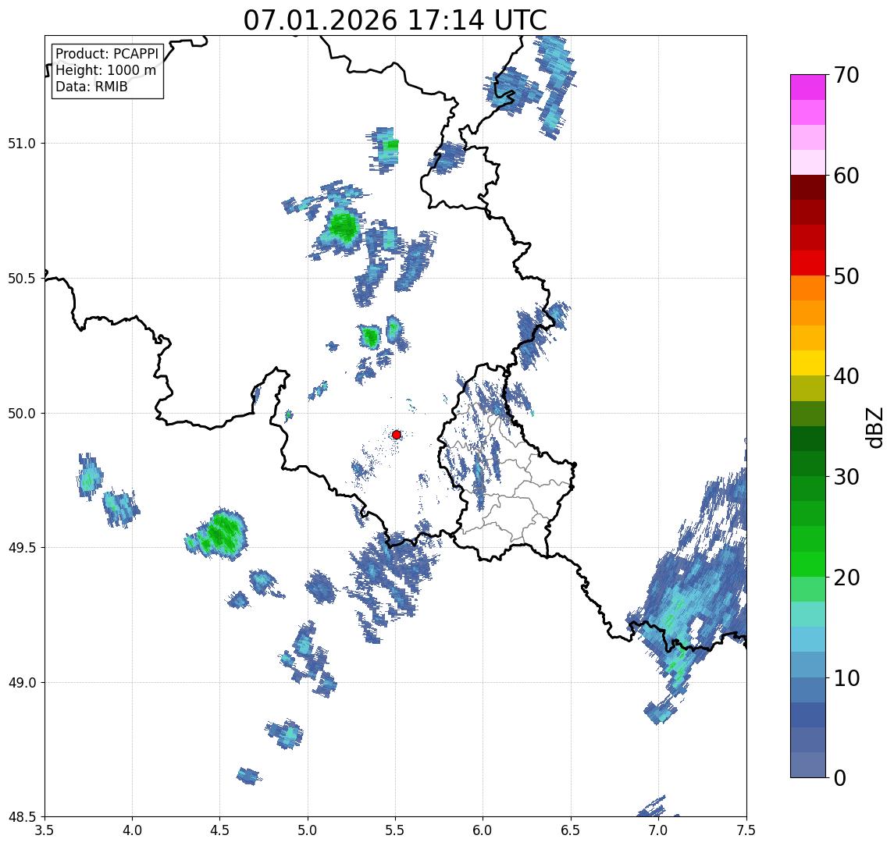Select the 'Data: RMIB' legend line
Screen dimensions: 894x846
[91, 87]
